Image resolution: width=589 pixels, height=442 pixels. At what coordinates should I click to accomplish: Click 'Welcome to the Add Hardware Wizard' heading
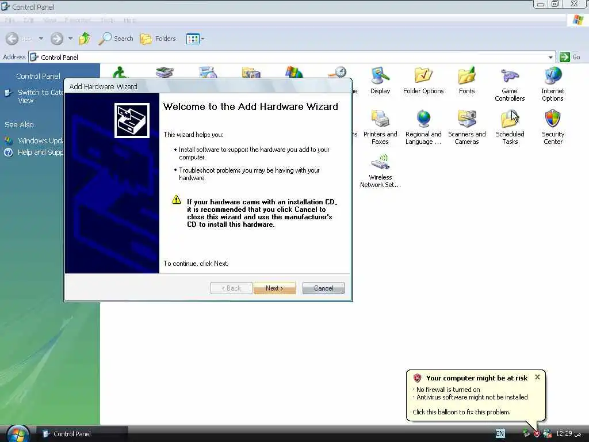pyautogui.click(x=251, y=106)
